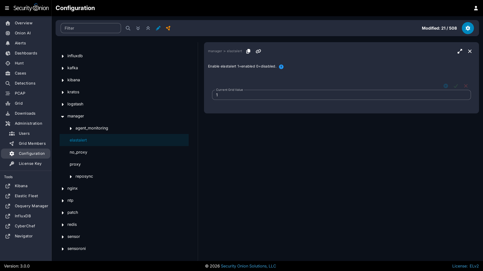Expand setting panel to full width

(460, 51)
